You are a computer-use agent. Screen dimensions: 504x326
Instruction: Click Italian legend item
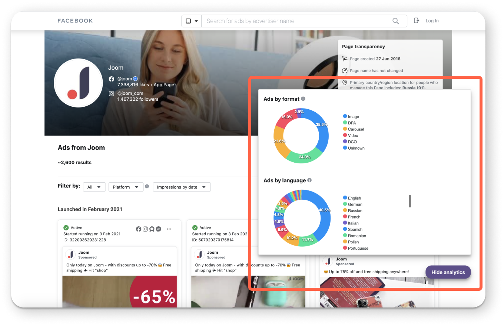pyautogui.click(x=351, y=223)
